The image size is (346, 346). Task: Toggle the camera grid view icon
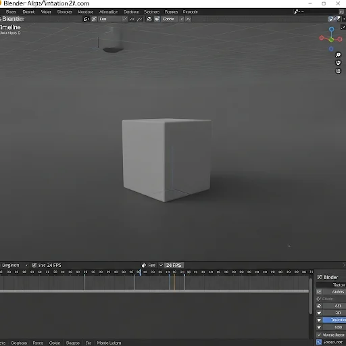(x=338, y=71)
